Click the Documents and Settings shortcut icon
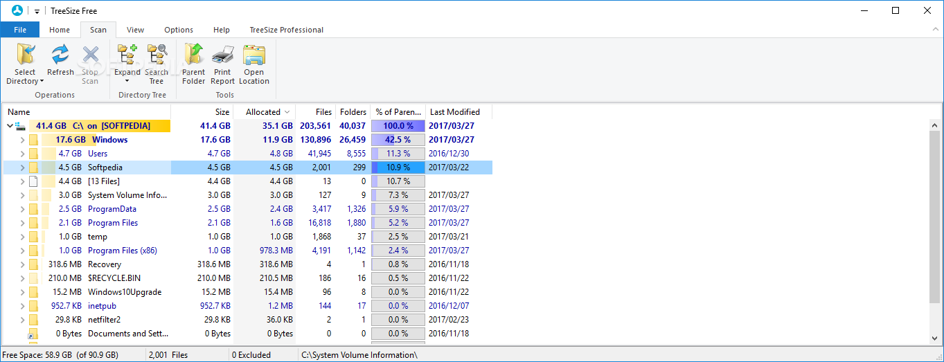This screenshot has width=944, height=362. click(x=33, y=334)
